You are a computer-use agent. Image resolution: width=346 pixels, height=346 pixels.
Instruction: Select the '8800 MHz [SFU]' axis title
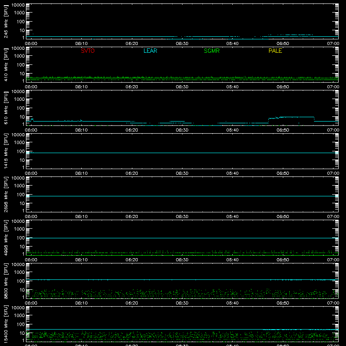[6, 281]
